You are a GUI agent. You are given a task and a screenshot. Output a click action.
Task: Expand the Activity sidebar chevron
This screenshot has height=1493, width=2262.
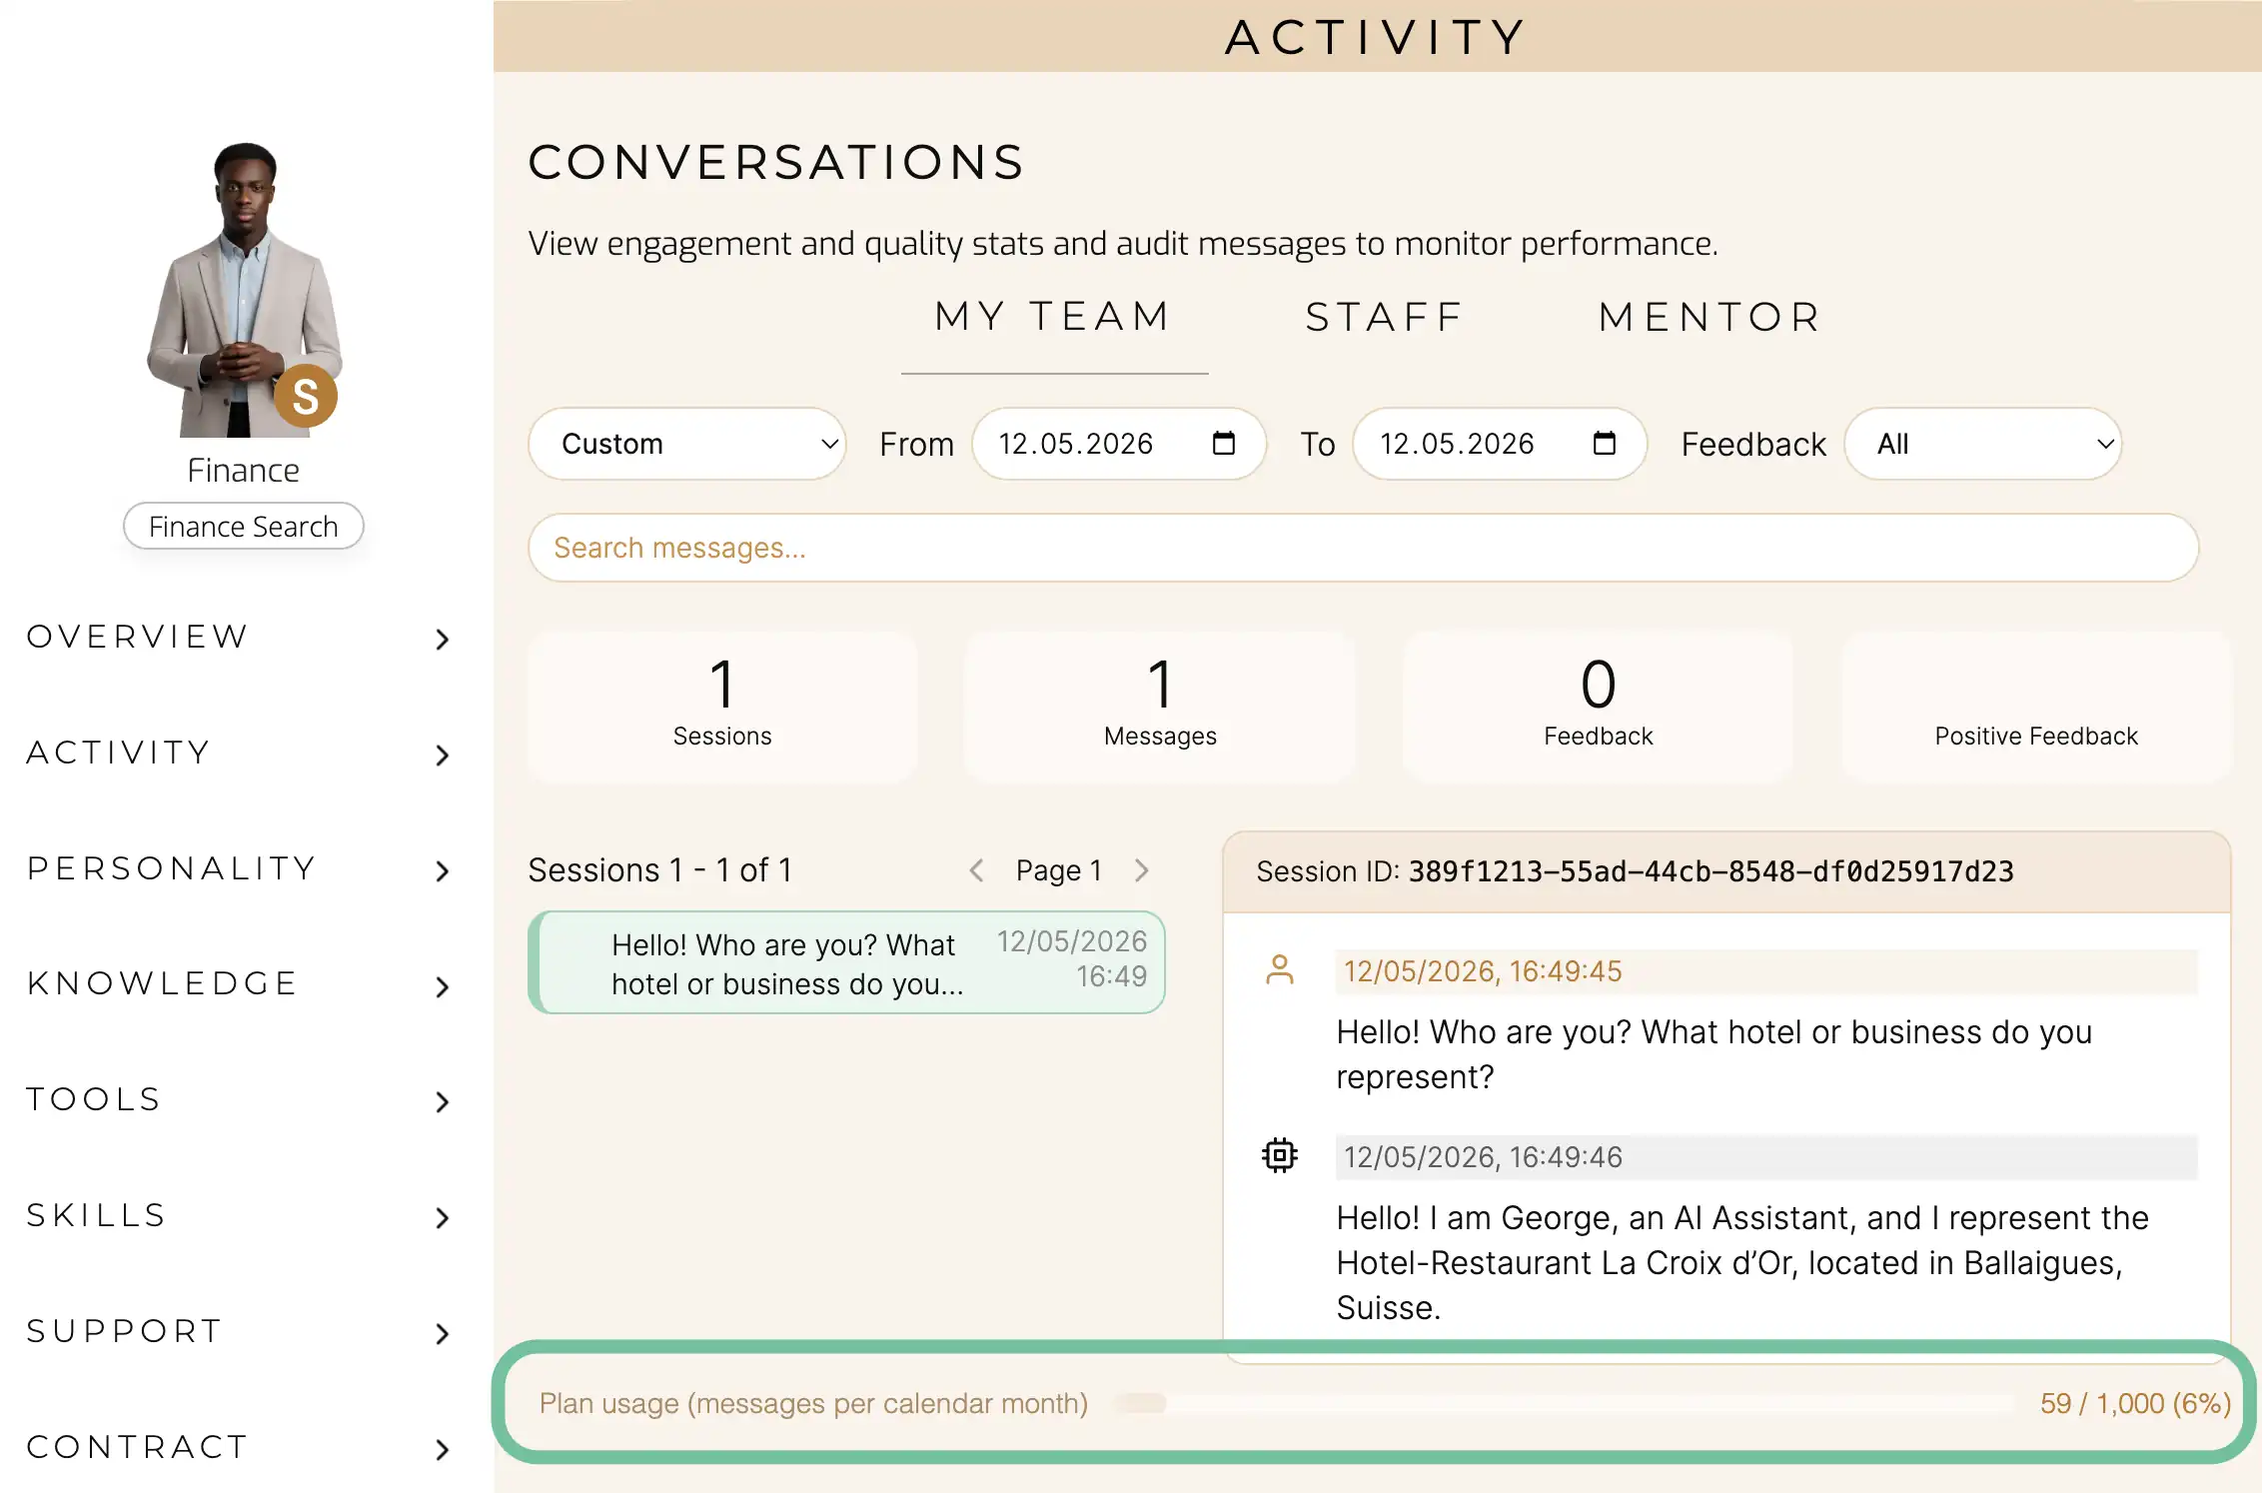tap(443, 755)
